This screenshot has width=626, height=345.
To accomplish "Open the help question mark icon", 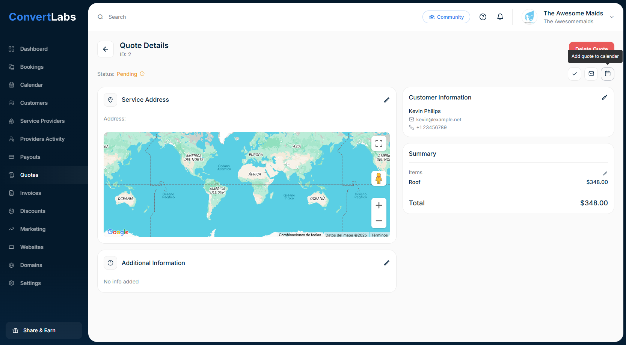I will point(483,17).
